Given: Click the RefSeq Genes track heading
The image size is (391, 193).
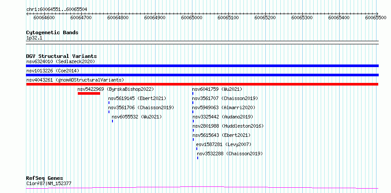Looking at the screenshot, I should tap(45, 179).
